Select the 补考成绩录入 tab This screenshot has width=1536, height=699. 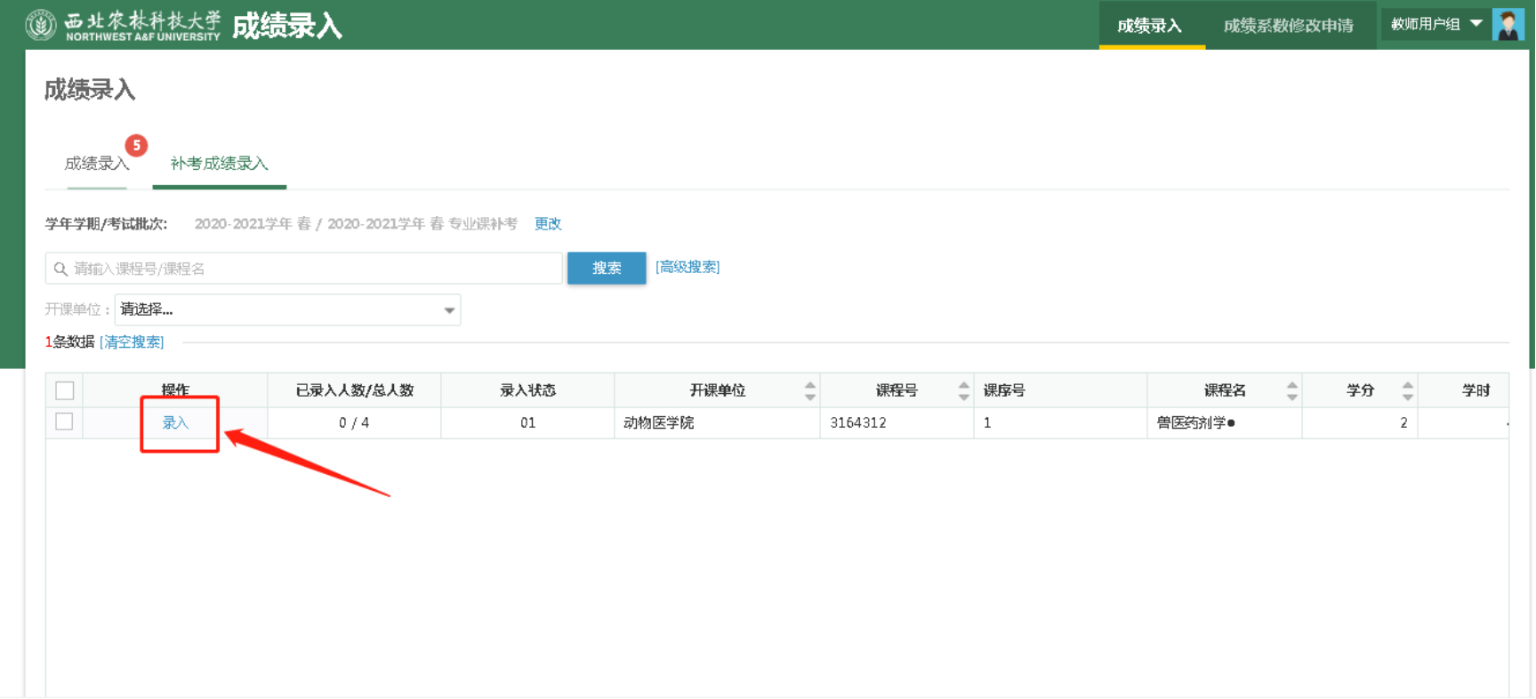(x=219, y=164)
